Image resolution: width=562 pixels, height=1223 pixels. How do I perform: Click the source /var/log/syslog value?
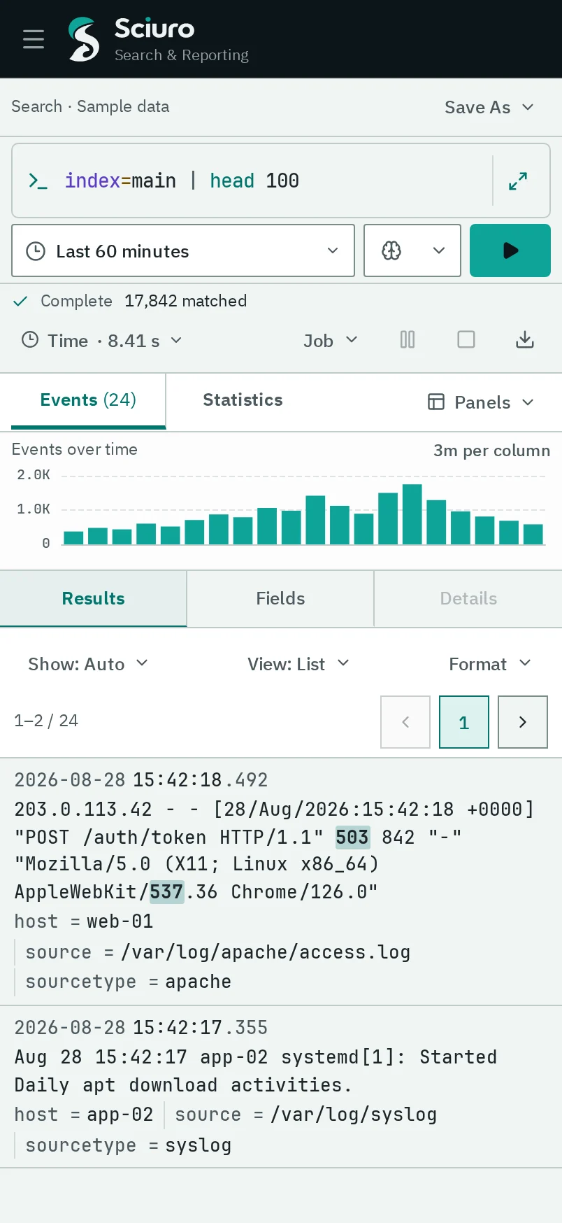pos(354,1115)
